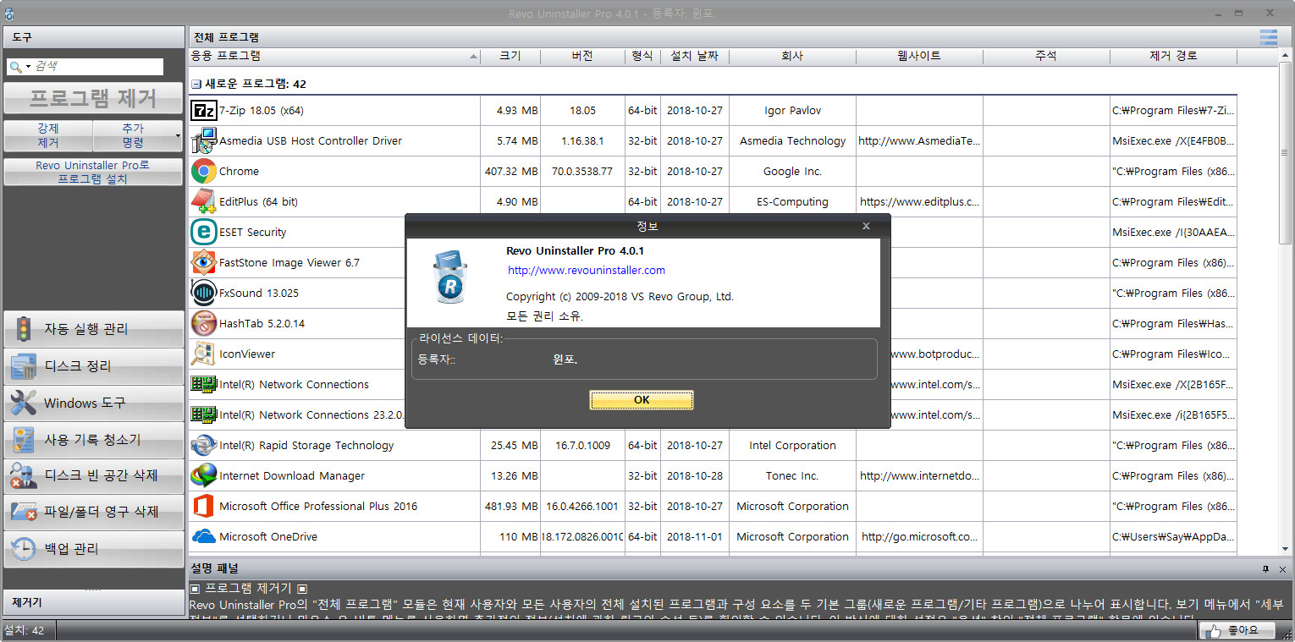Click the 디스크 빈 공간 삭제 icon
Viewport: 1295px width, 642px height.
23,475
